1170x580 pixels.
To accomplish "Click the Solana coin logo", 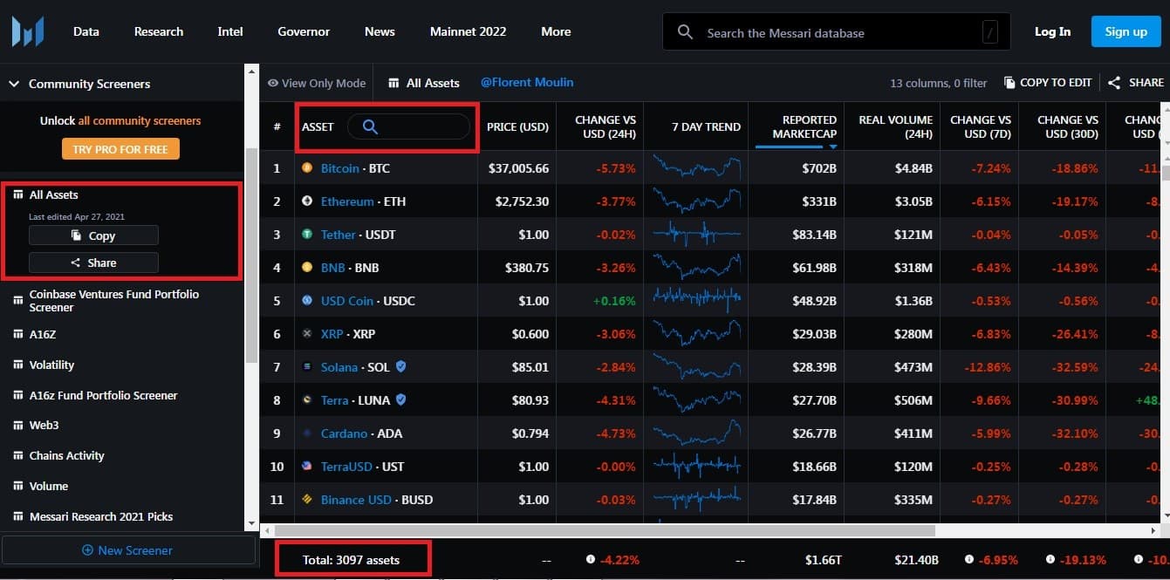I will (x=307, y=367).
